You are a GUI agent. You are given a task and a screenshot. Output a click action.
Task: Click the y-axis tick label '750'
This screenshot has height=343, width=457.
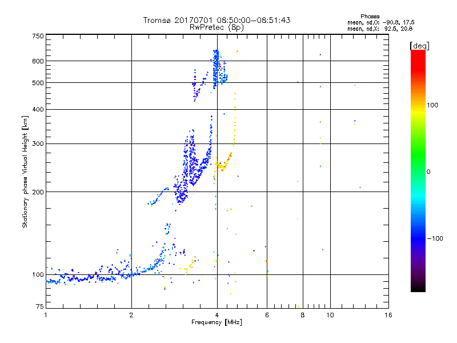coord(38,36)
